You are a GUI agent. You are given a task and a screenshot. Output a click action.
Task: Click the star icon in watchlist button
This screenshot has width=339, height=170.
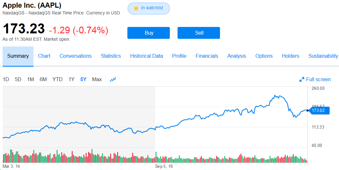[x=136, y=8]
